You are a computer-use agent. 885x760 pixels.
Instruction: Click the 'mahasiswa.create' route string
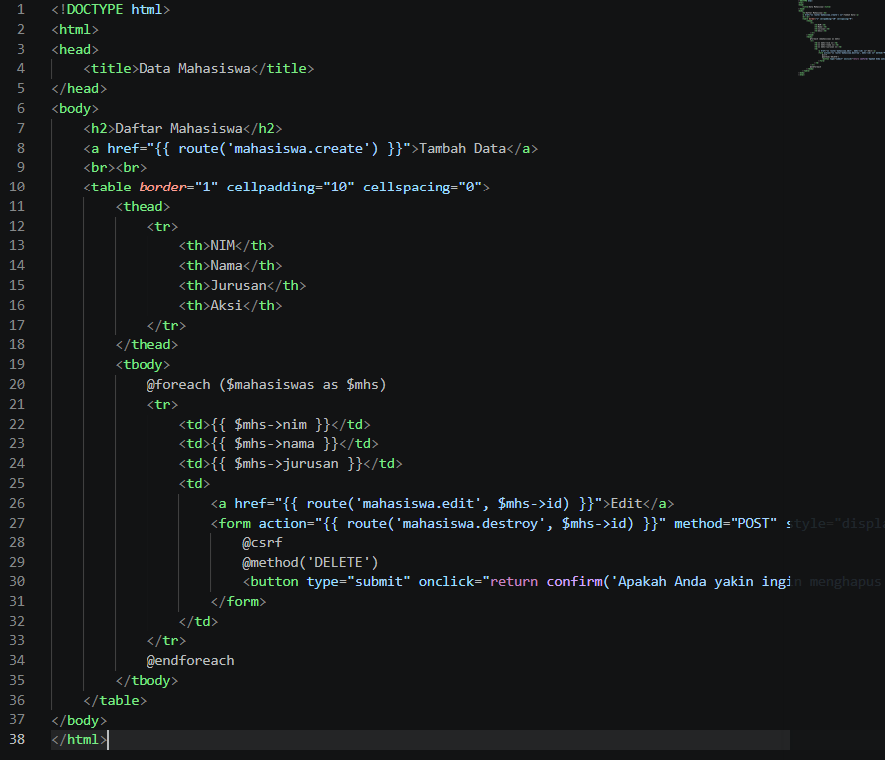click(x=299, y=148)
